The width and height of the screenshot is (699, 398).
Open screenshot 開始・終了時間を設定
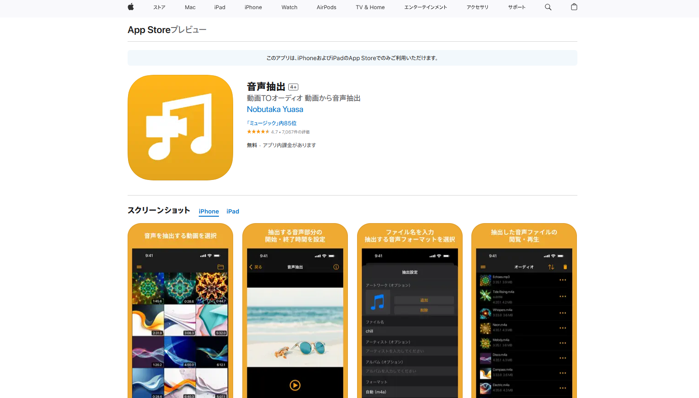click(x=295, y=310)
